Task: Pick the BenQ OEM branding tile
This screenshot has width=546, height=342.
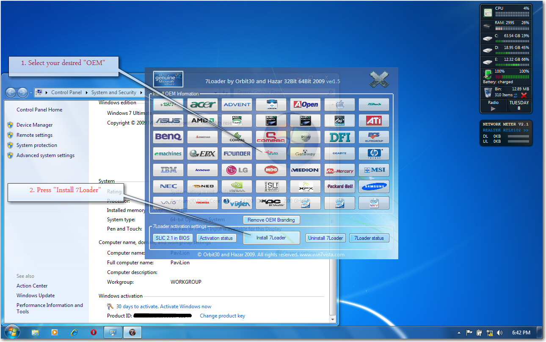Action: 168,137
